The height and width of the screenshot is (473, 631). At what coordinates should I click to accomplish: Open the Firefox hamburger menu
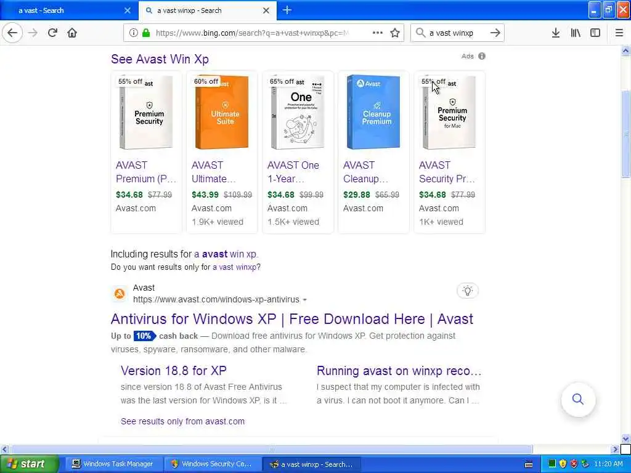tap(619, 33)
